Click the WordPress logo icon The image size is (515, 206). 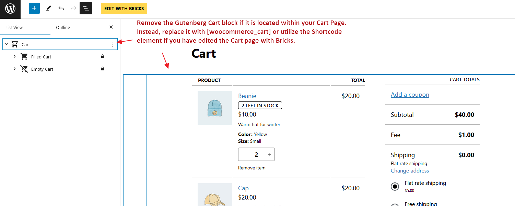coord(10,9)
